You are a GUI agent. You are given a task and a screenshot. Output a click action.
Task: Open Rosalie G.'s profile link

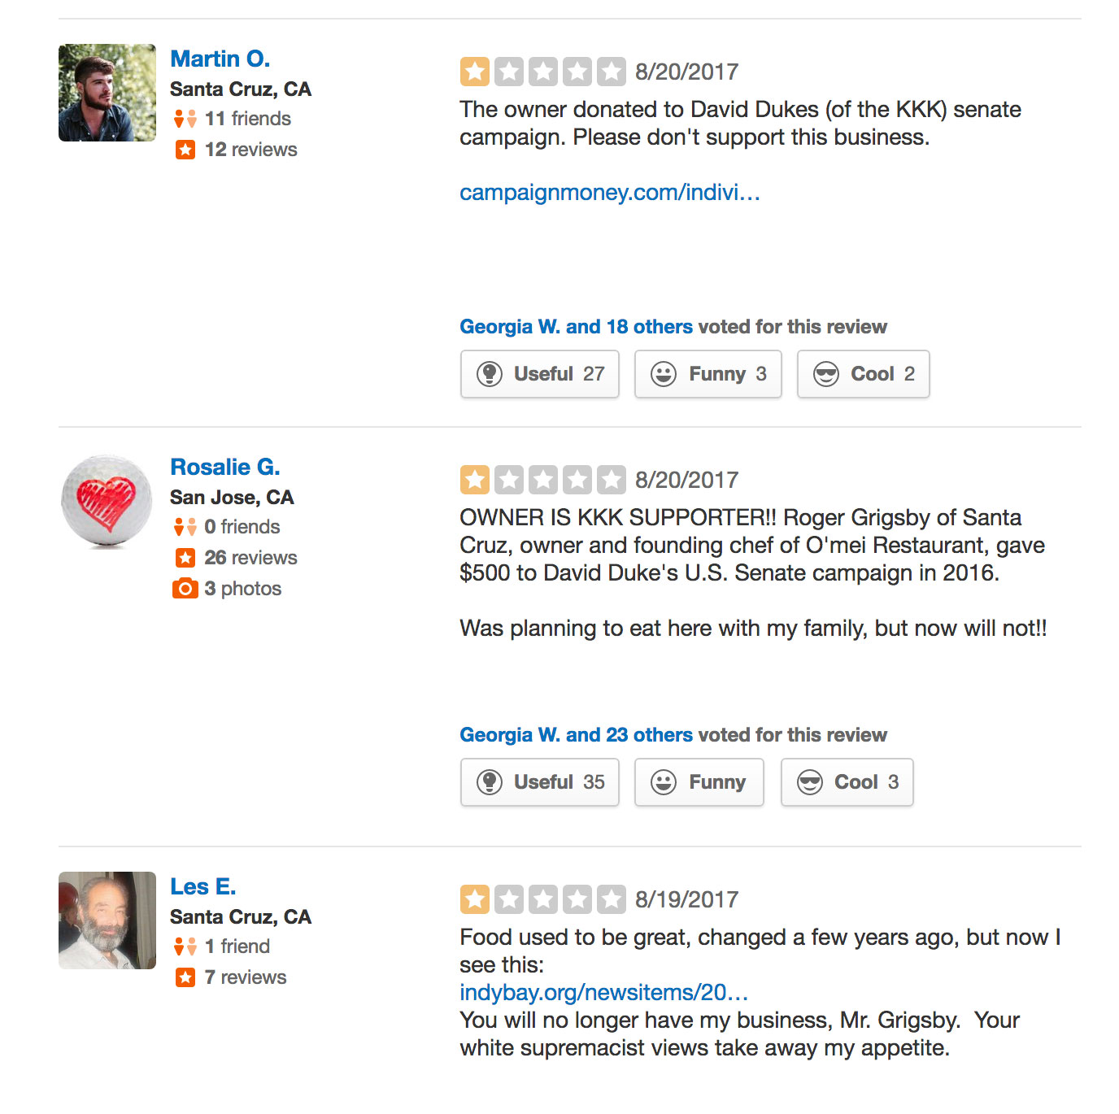coord(224,467)
